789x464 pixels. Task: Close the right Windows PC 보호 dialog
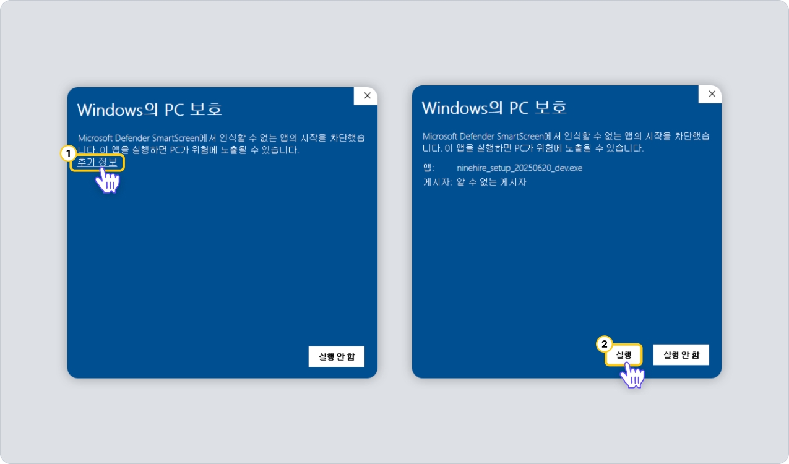coord(712,94)
